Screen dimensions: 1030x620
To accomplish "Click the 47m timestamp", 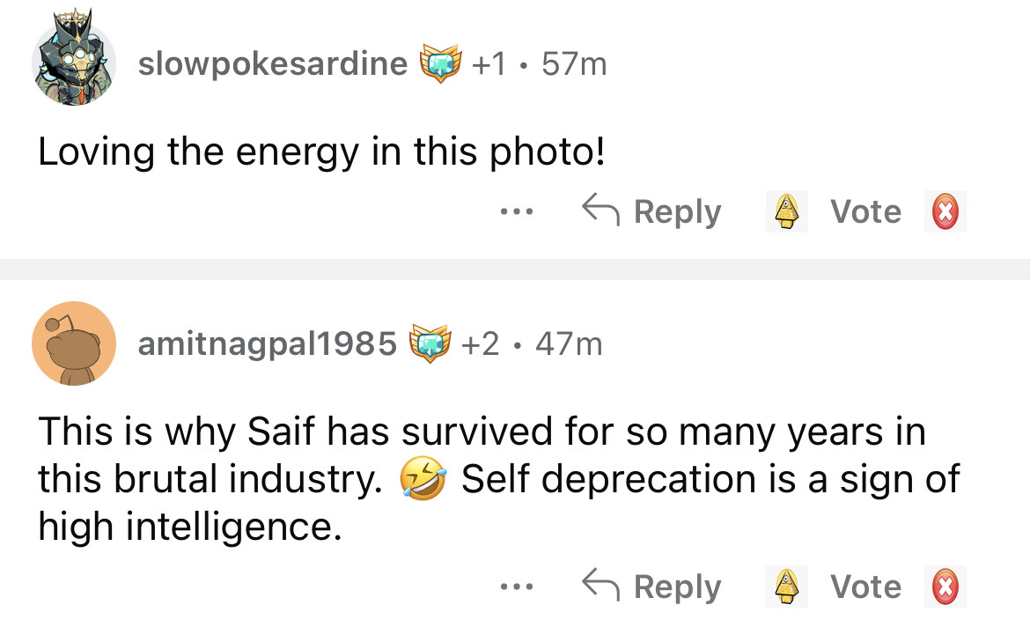I will point(568,343).
